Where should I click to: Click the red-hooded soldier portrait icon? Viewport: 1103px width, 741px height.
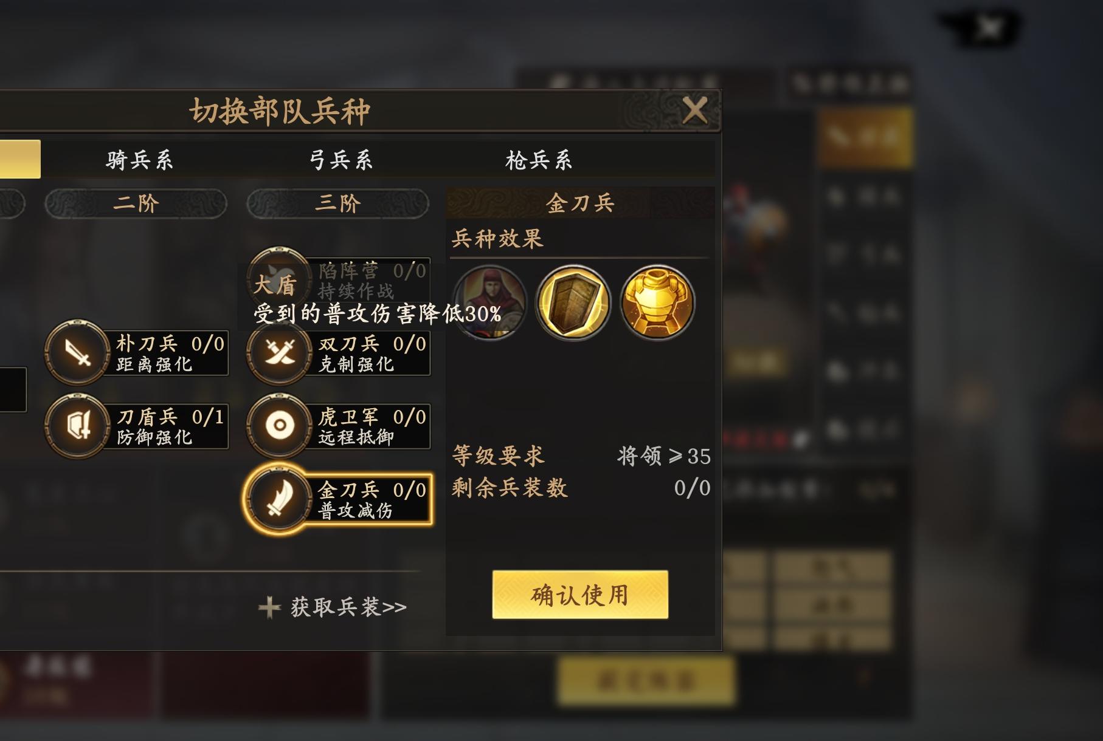point(490,303)
